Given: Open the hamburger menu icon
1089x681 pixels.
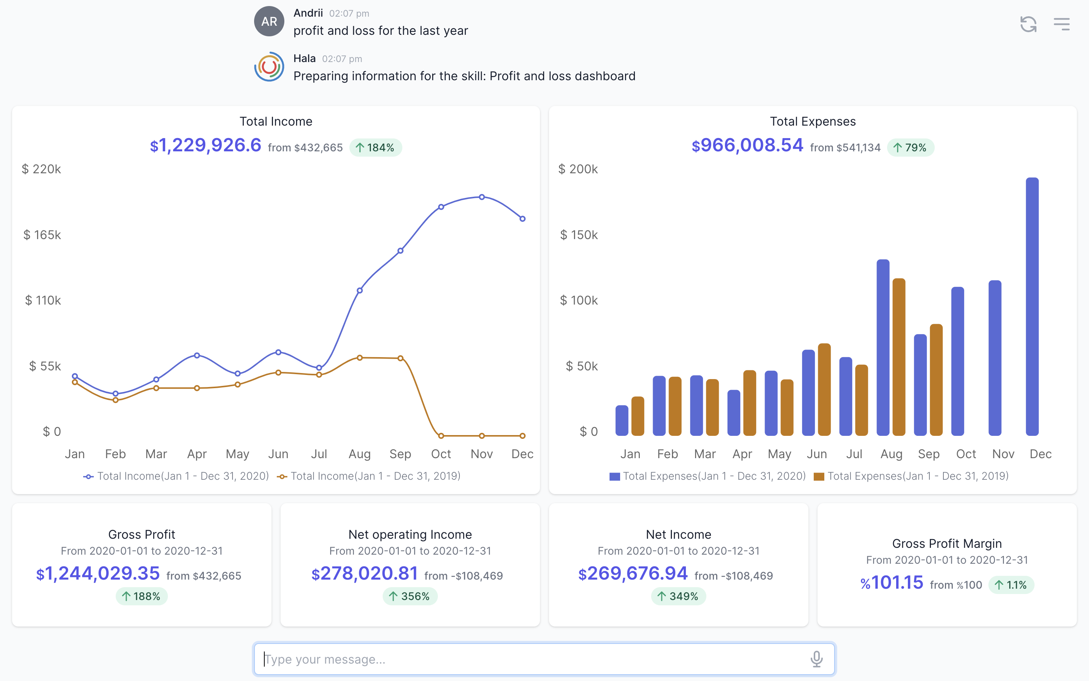Looking at the screenshot, I should click(x=1061, y=24).
